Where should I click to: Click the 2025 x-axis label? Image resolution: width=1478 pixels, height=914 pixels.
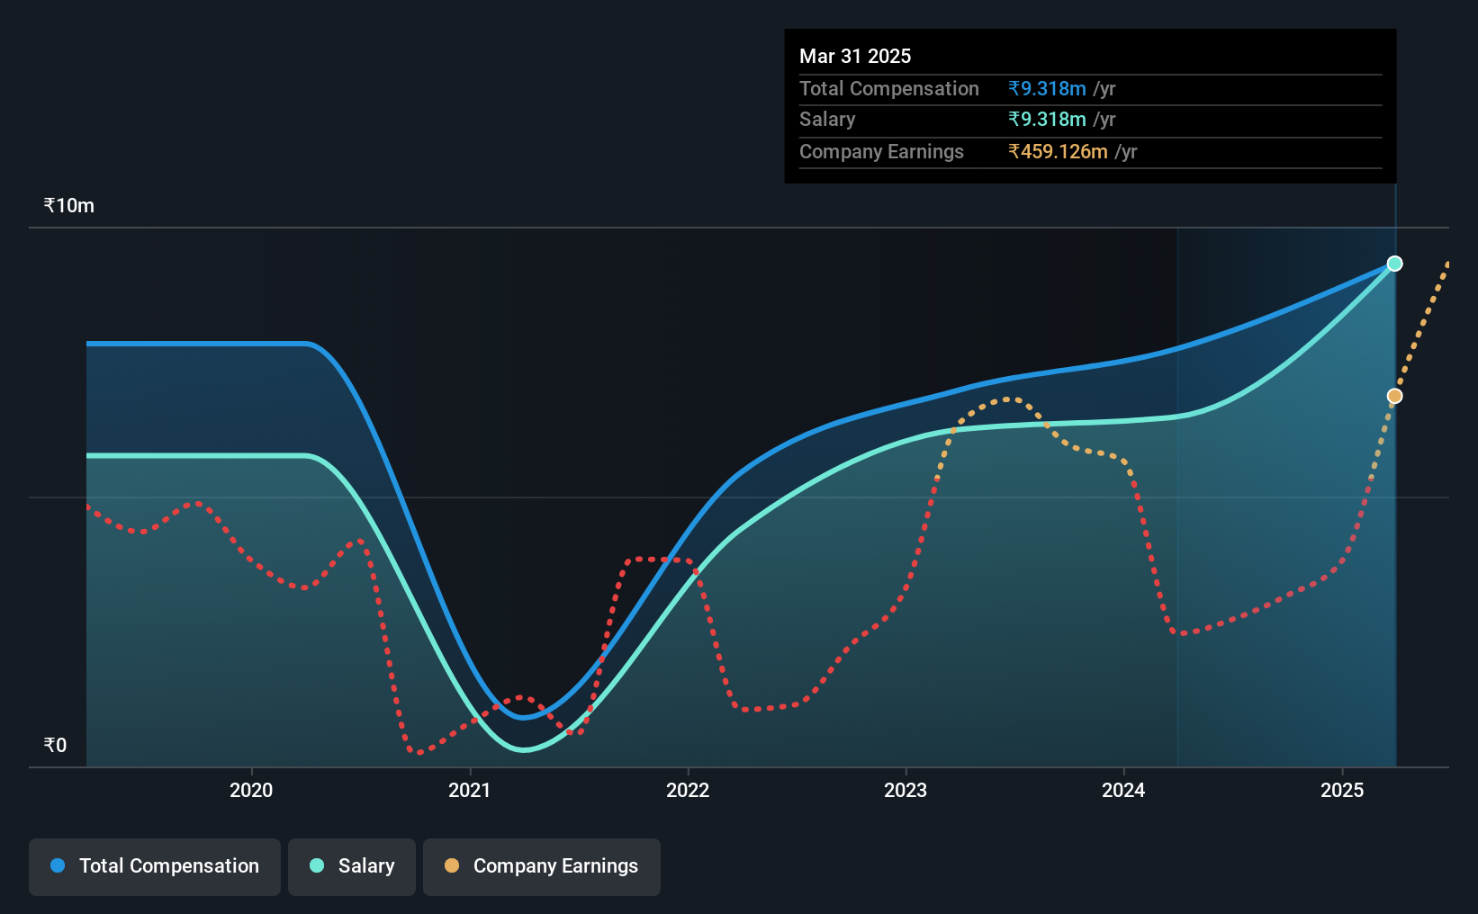(1342, 790)
